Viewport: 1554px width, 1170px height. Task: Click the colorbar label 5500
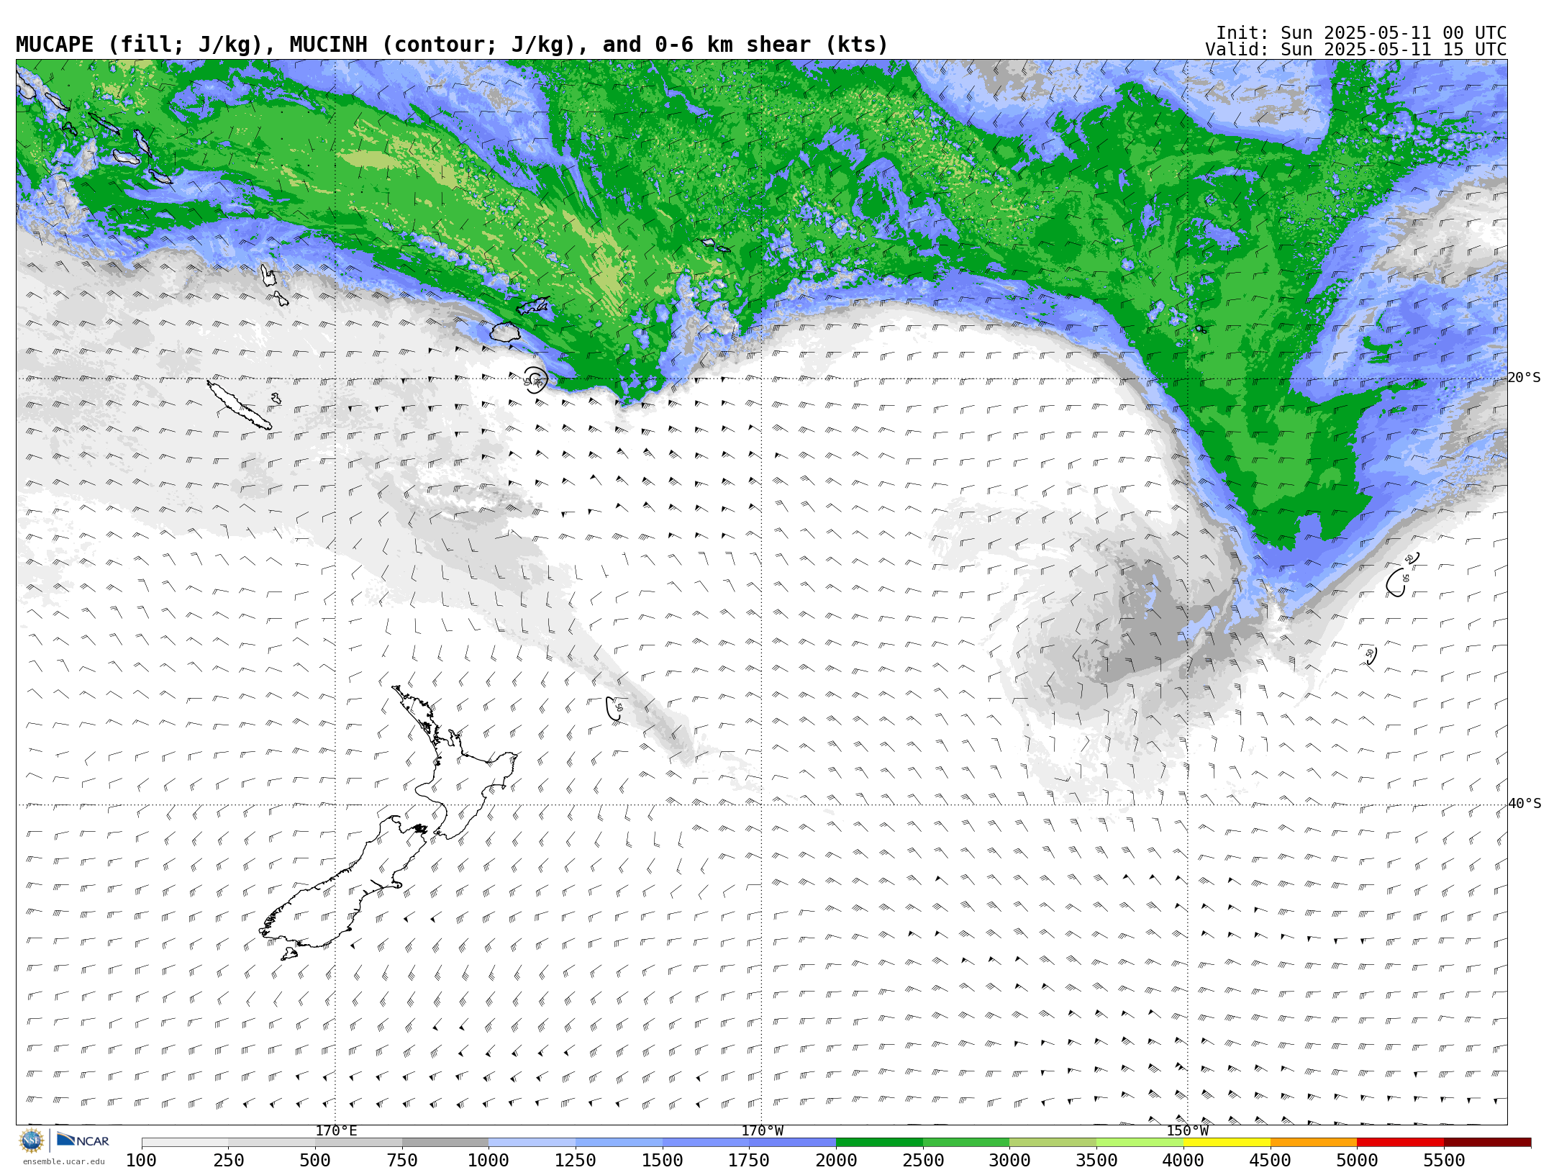pos(1444,1160)
